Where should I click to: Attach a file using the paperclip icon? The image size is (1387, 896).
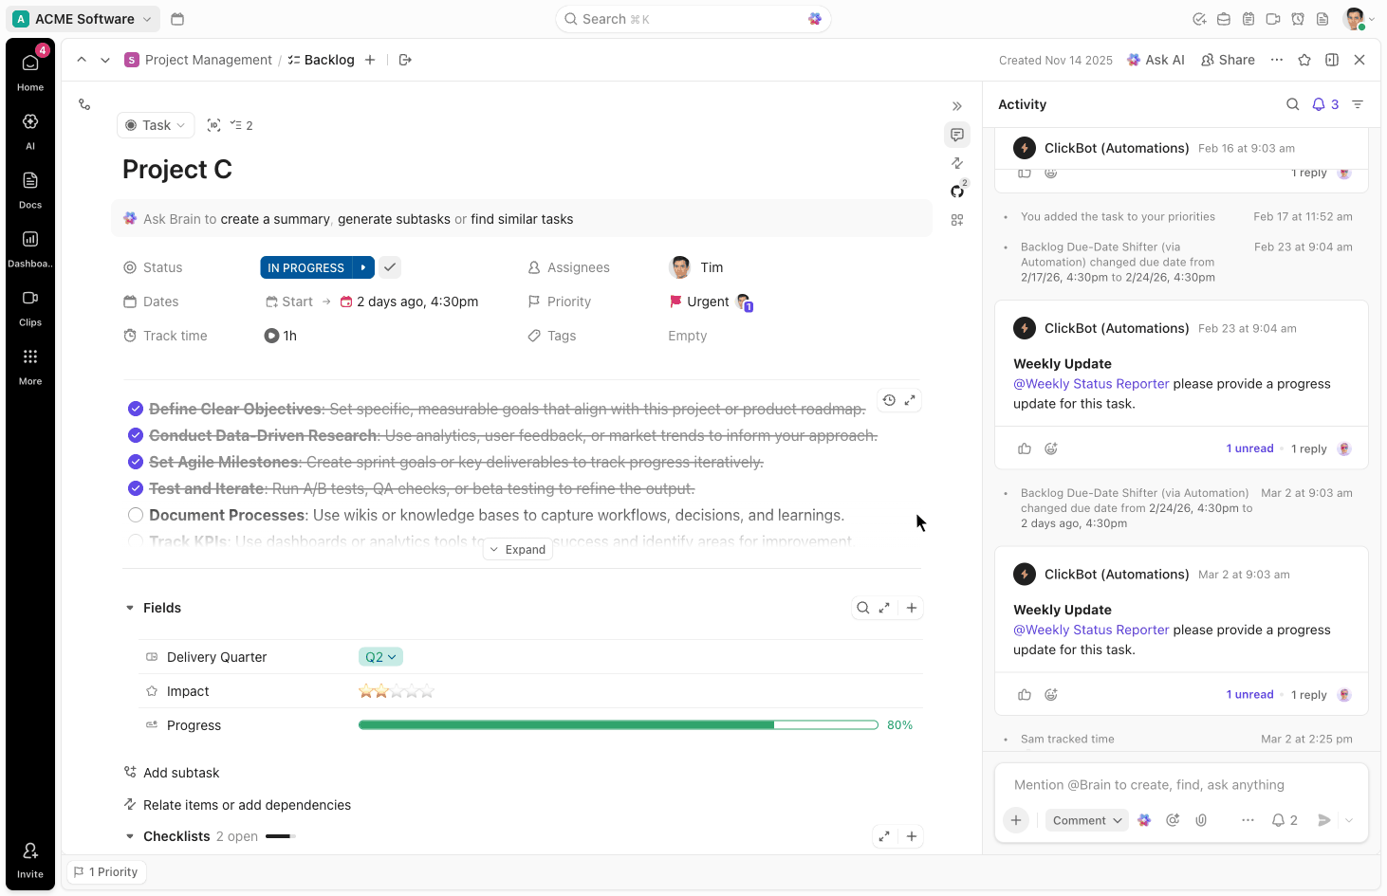(1201, 819)
